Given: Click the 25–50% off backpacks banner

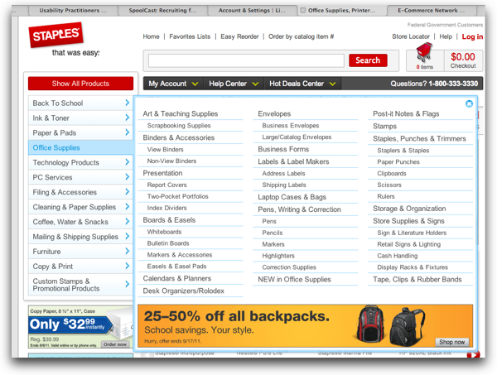Looking at the screenshot, I should (x=305, y=326).
